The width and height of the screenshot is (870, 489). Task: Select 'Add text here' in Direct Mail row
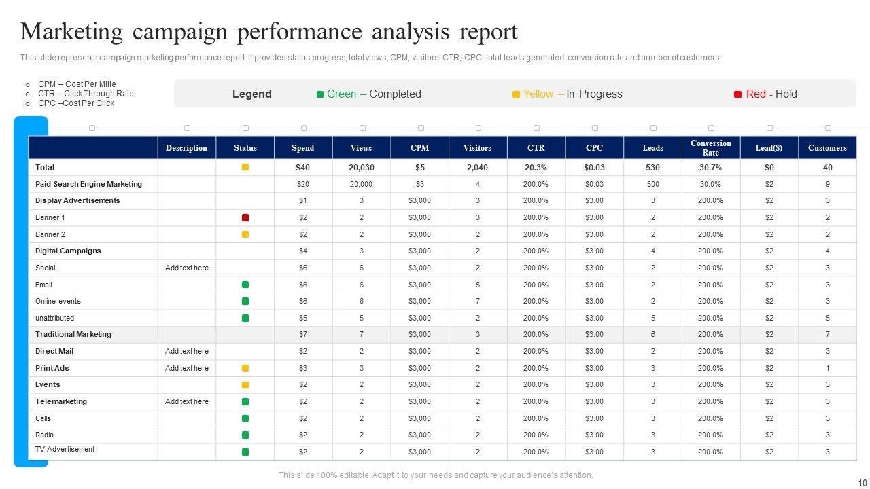pyautogui.click(x=187, y=351)
